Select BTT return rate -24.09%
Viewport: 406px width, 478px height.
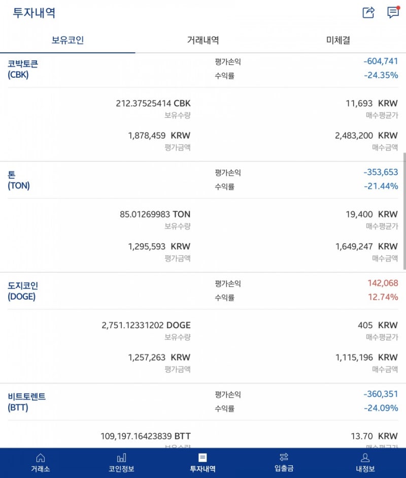click(381, 408)
